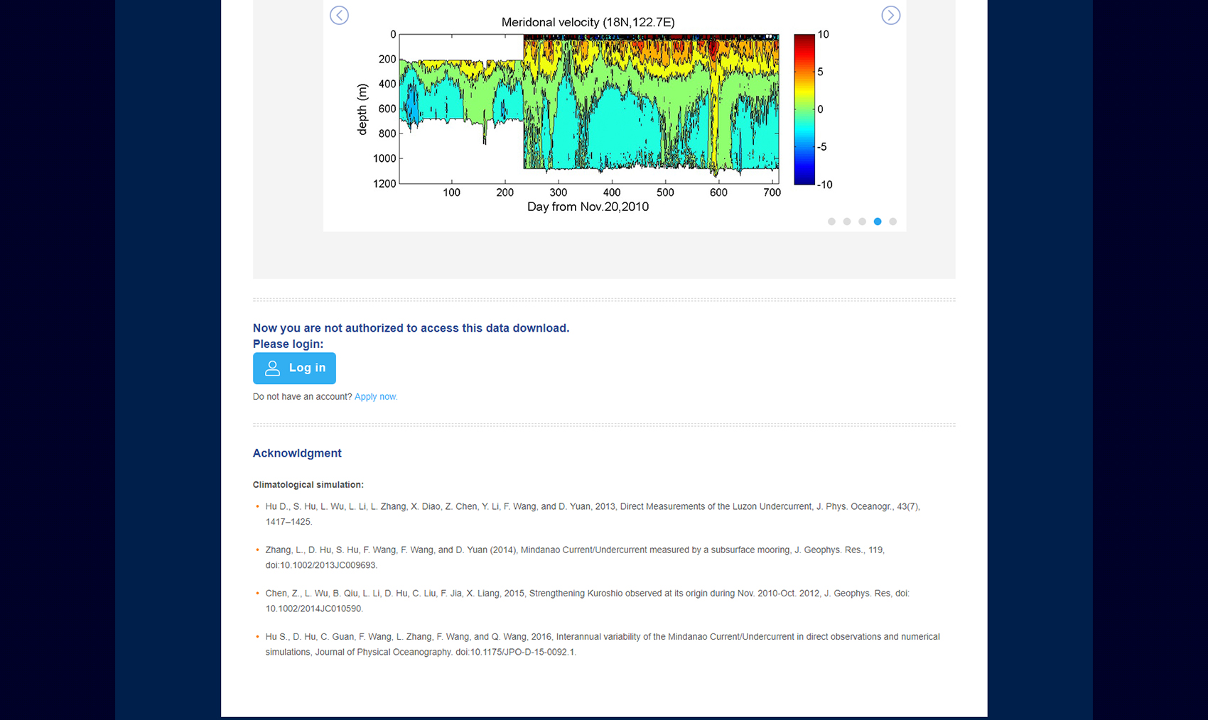Viewport: 1208px width, 720px height.
Task: Select the first carousel dot
Action: pos(831,222)
